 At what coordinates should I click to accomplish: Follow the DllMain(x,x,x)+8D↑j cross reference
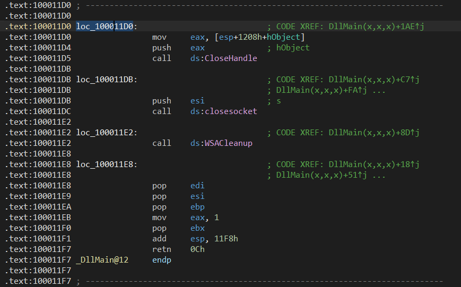pyautogui.click(x=374, y=133)
